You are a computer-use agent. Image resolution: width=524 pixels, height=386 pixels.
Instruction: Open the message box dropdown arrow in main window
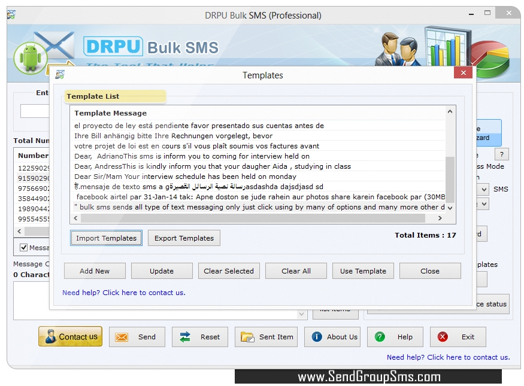pyautogui.click(x=301, y=314)
